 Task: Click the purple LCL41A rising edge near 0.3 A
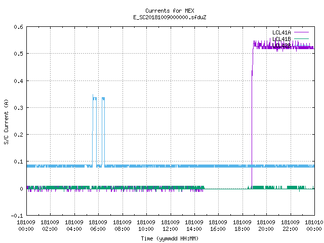tap(252, 108)
